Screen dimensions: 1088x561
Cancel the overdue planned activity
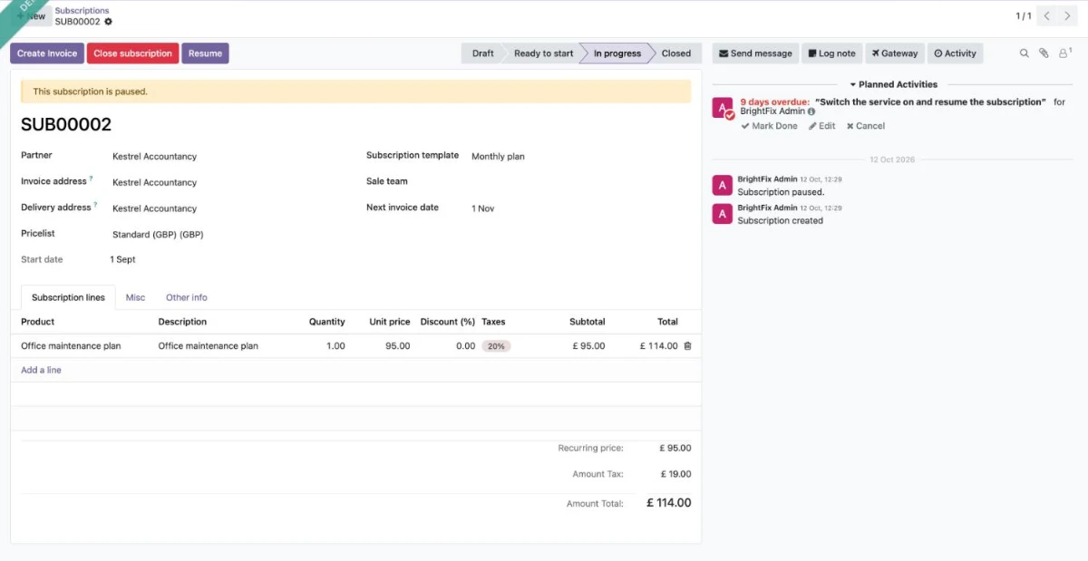pos(866,126)
